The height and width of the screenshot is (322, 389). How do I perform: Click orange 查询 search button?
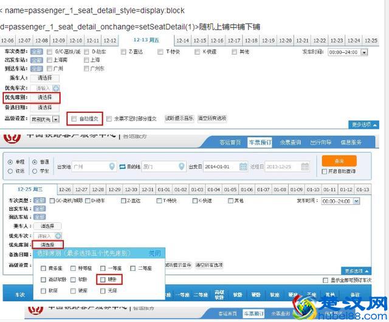[x=339, y=161]
